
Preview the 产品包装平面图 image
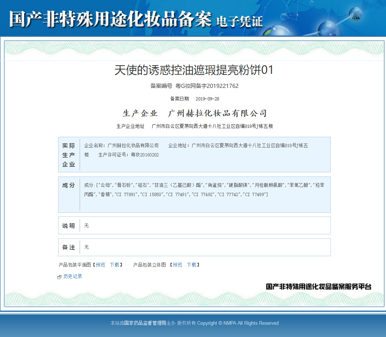(x=100, y=265)
